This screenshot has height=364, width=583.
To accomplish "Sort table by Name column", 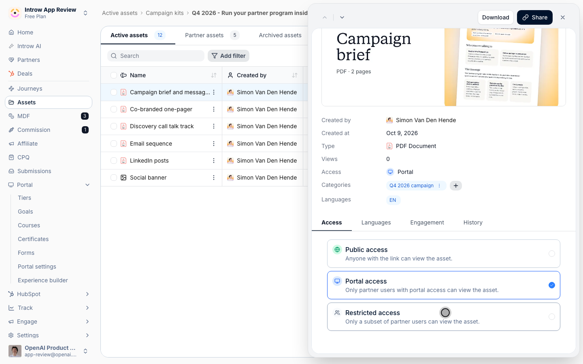I will click(x=214, y=75).
